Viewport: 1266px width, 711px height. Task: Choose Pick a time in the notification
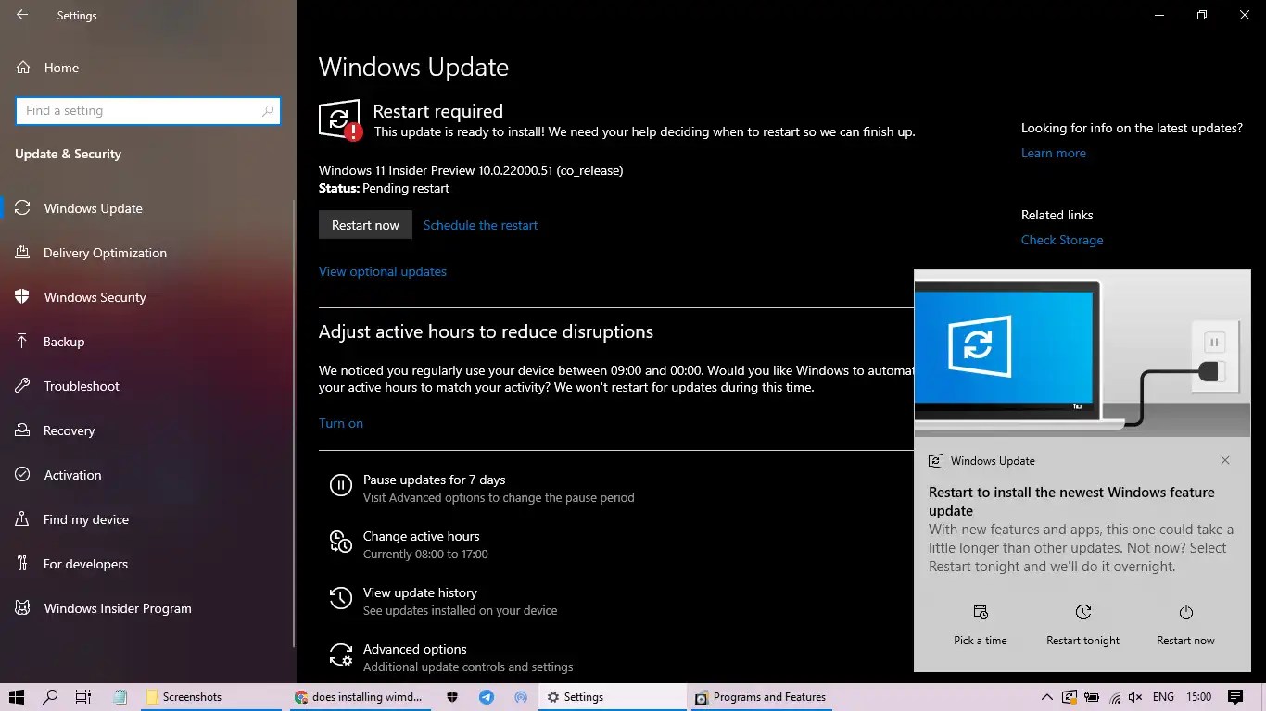click(x=980, y=625)
